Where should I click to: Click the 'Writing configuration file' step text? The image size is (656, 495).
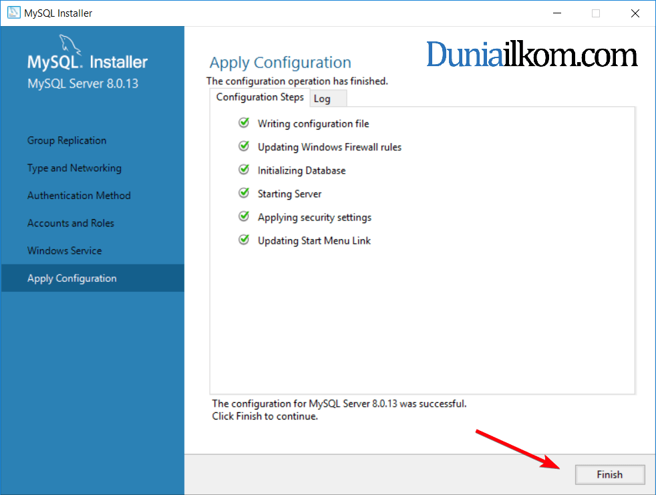point(313,124)
